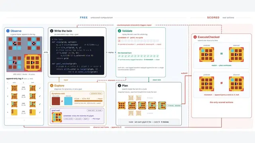Open the predicted grid in the match card
Screen dimensions: 255x143
(206, 54)
